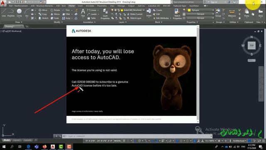Viewport: 266px width, 150px height.
Task: Open the Windows Start menu
Action: pyautogui.click(x=4, y=147)
